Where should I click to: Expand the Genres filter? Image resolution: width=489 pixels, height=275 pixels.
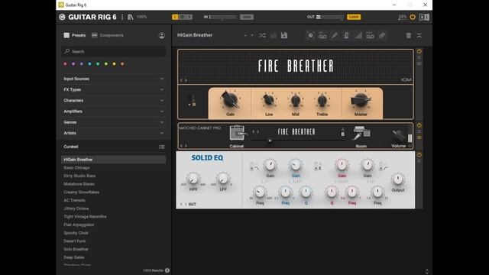pyautogui.click(x=114, y=122)
